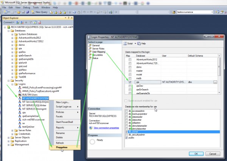Expand the AdventureWorks2012 database node
The height and width of the screenshot is (161, 227).
[12, 38]
